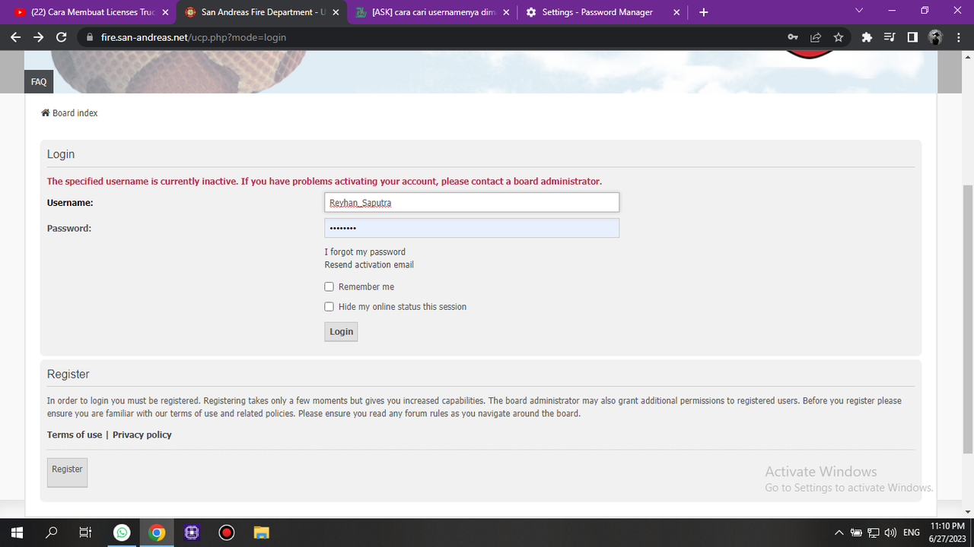
Task: Open a new browser tab
Action: coord(703,12)
